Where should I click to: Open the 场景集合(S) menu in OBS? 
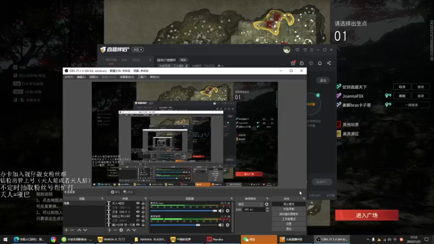[x=127, y=77]
